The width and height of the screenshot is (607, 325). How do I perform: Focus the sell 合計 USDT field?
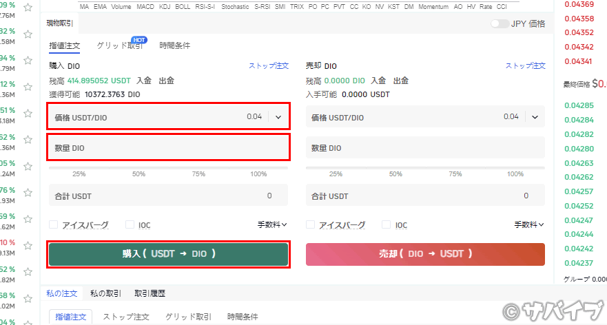[425, 196]
